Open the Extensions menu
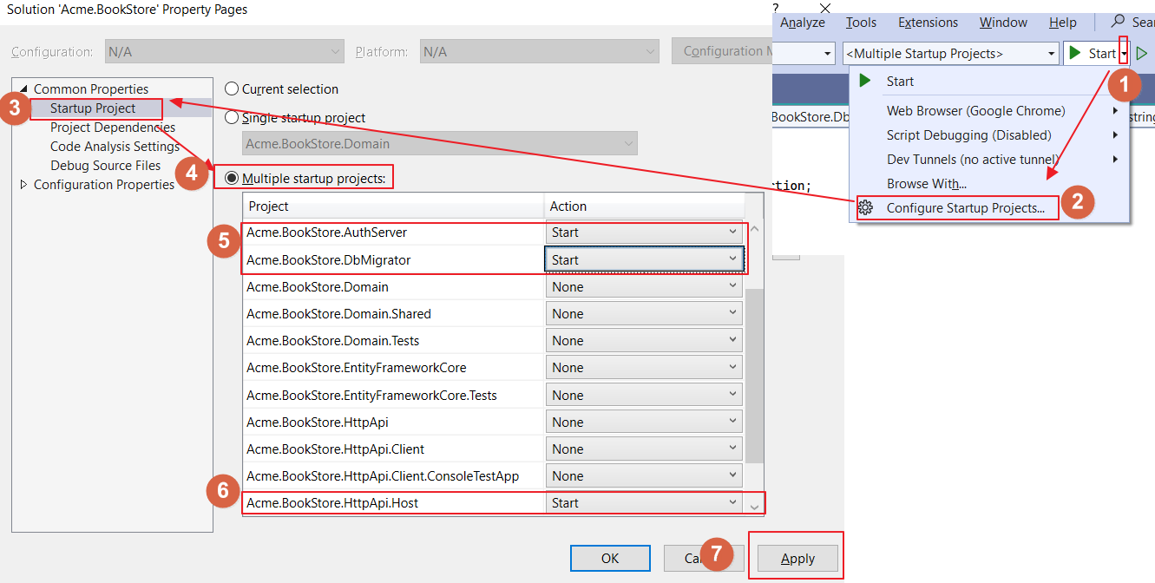This screenshot has width=1155, height=583. [928, 23]
